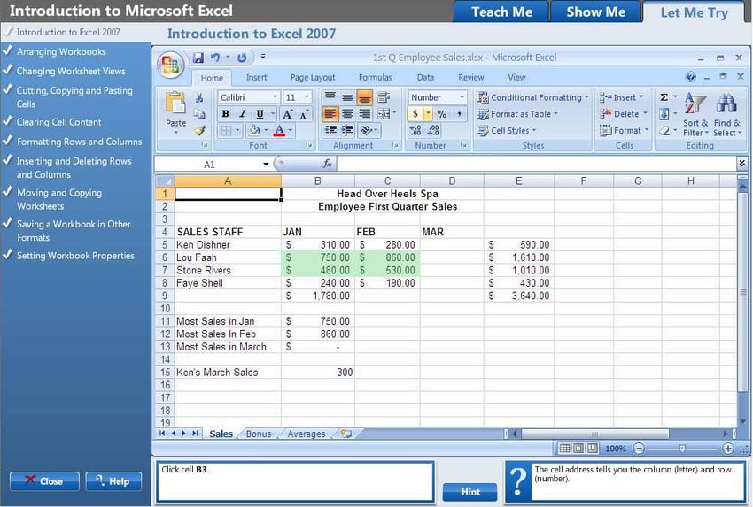Cut selection with scissors icon
This screenshot has width=753, height=507.
coord(199,98)
